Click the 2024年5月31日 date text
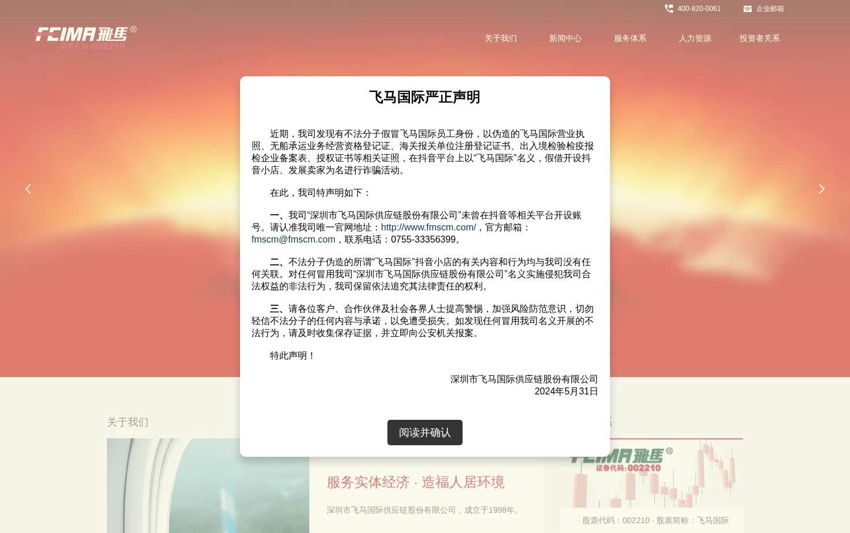 click(566, 392)
